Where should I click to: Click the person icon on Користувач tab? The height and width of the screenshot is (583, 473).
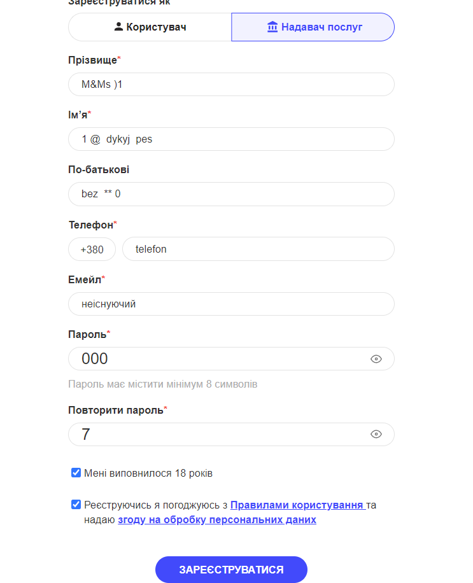[x=118, y=26]
